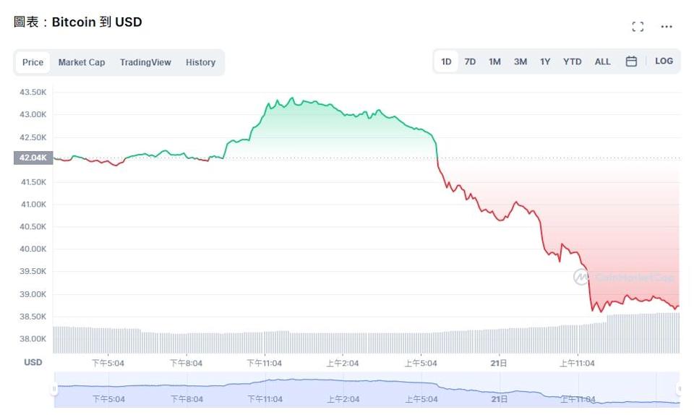Open the History tab
Screen dimensions: 694x415
(x=200, y=62)
